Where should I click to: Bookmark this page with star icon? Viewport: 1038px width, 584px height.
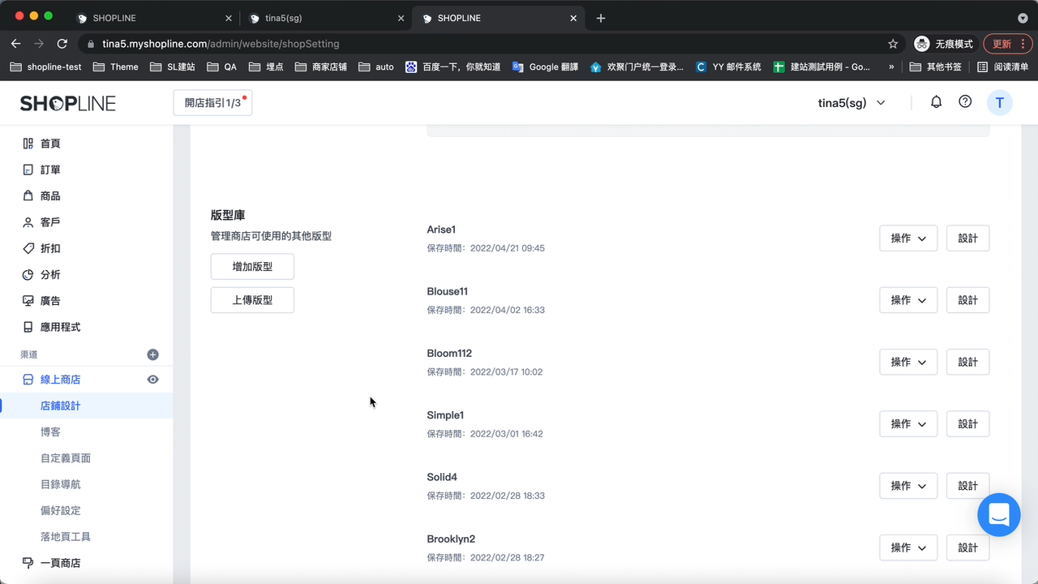[893, 44]
